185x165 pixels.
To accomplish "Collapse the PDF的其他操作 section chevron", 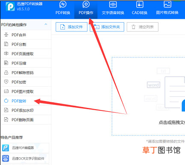I will pyautogui.click(x=46, y=24).
